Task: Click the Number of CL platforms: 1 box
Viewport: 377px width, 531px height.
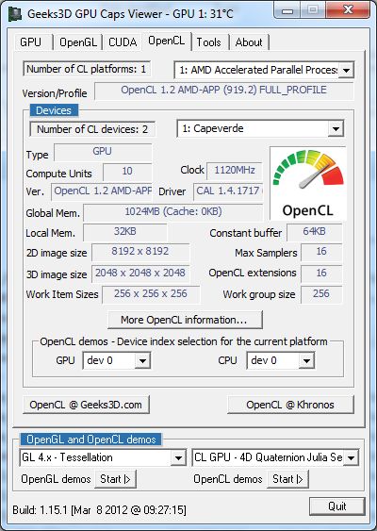Action: (x=87, y=70)
